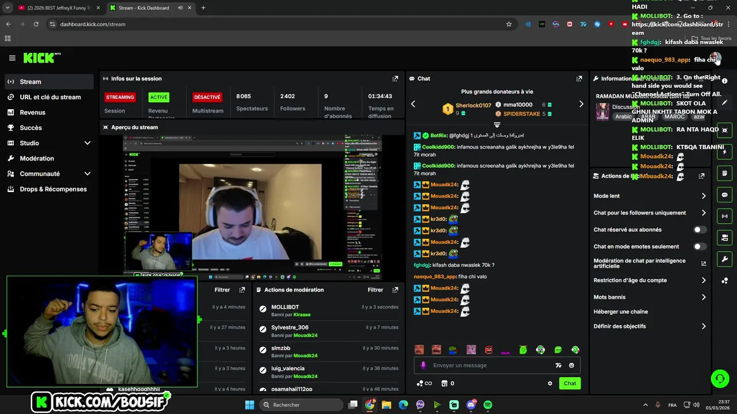This screenshot has width=737, height=414.
Task: Expand Mode lent settings
Action: click(x=649, y=196)
